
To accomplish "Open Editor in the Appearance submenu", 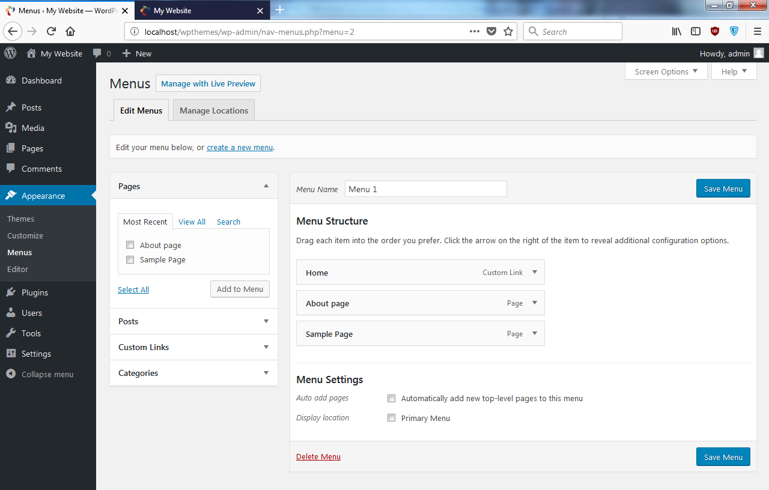I will pyautogui.click(x=18, y=269).
